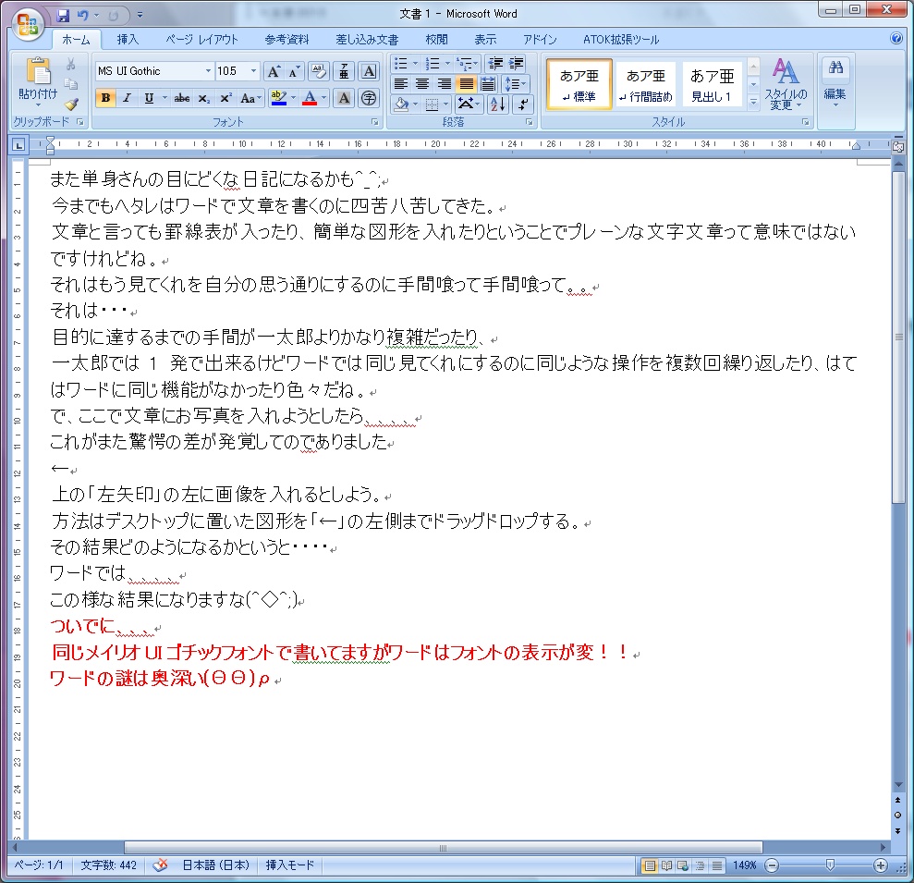The height and width of the screenshot is (883, 914).
Task: Open the font size dropdown
Action: 253,71
